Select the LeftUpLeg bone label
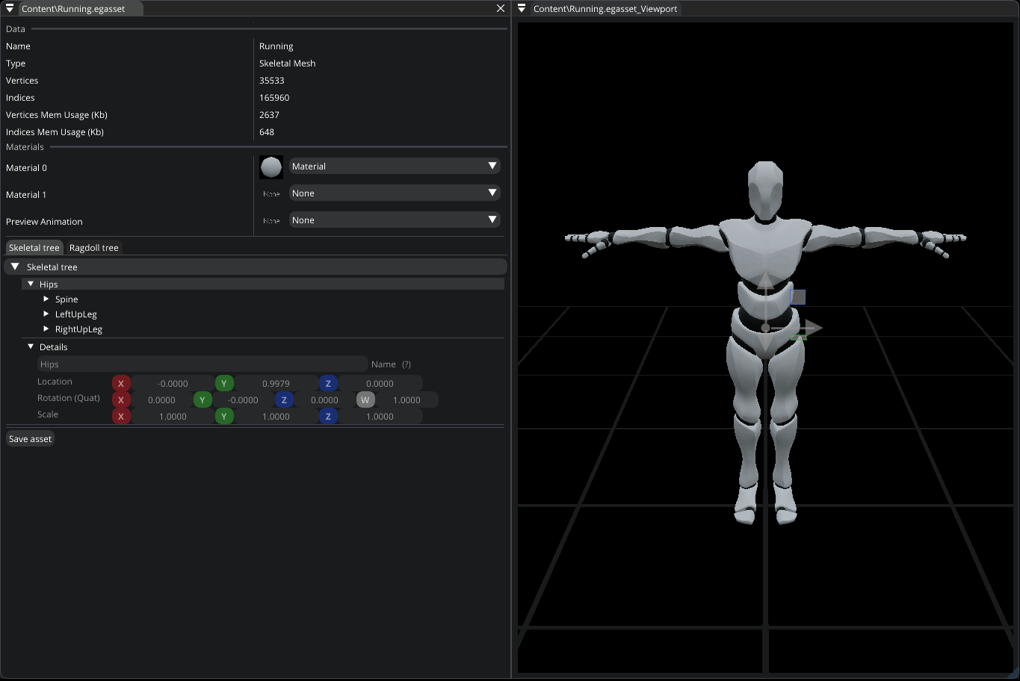 76,314
